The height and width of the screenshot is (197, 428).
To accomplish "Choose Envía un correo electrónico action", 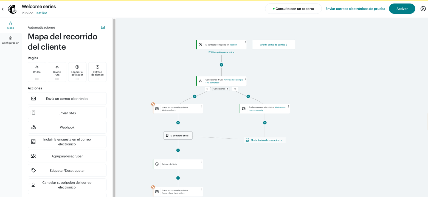I will (x=67, y=99).
